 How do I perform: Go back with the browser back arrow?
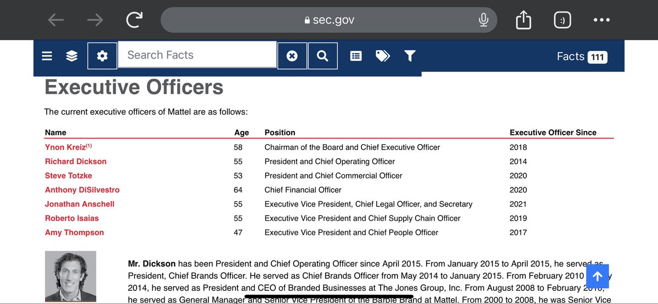[x=55, y=20]
